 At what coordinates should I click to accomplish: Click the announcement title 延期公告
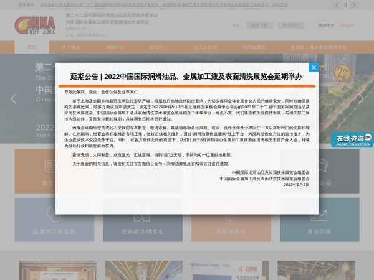pos(186,77)
